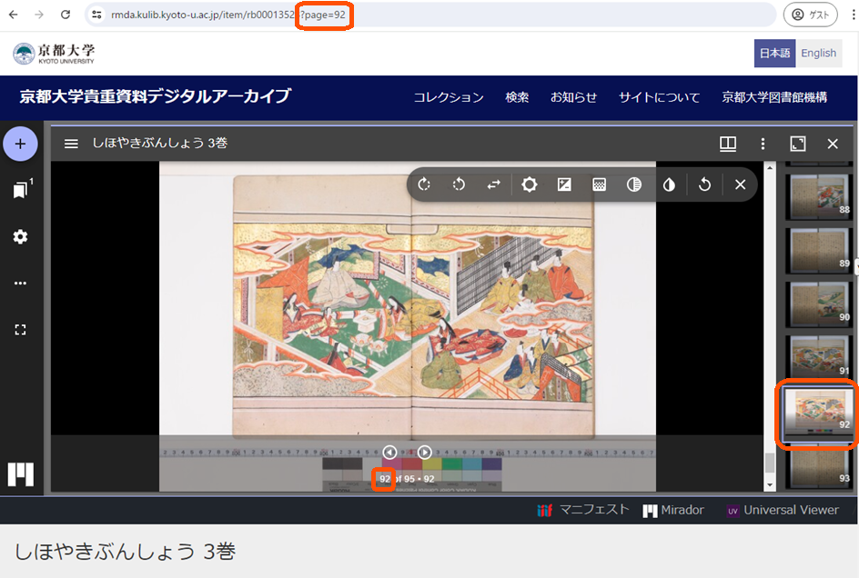
Task: Go back in browser history
Action: pyautogui.click(x=13, y=15)
